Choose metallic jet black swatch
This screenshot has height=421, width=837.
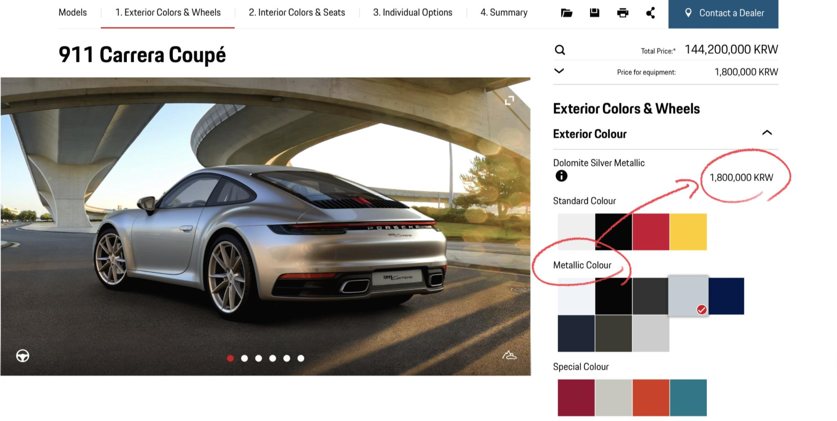tap(614, 296)
